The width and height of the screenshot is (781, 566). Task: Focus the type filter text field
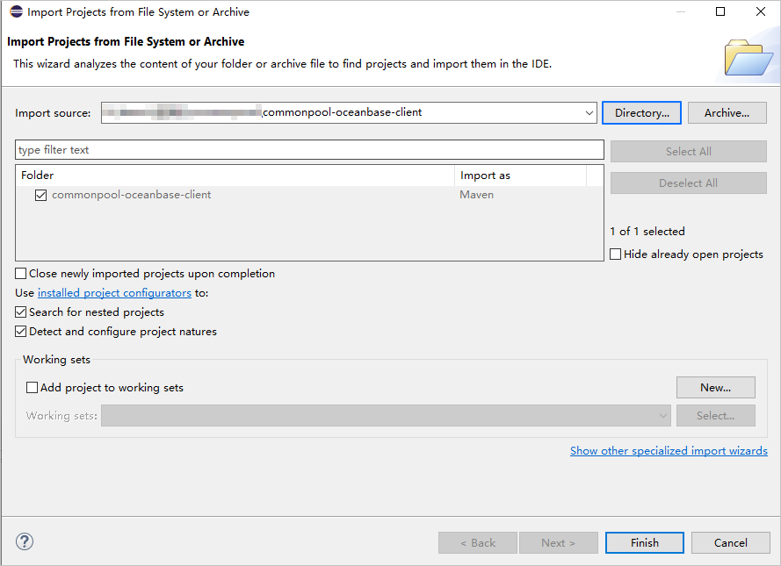coord(309,150)
